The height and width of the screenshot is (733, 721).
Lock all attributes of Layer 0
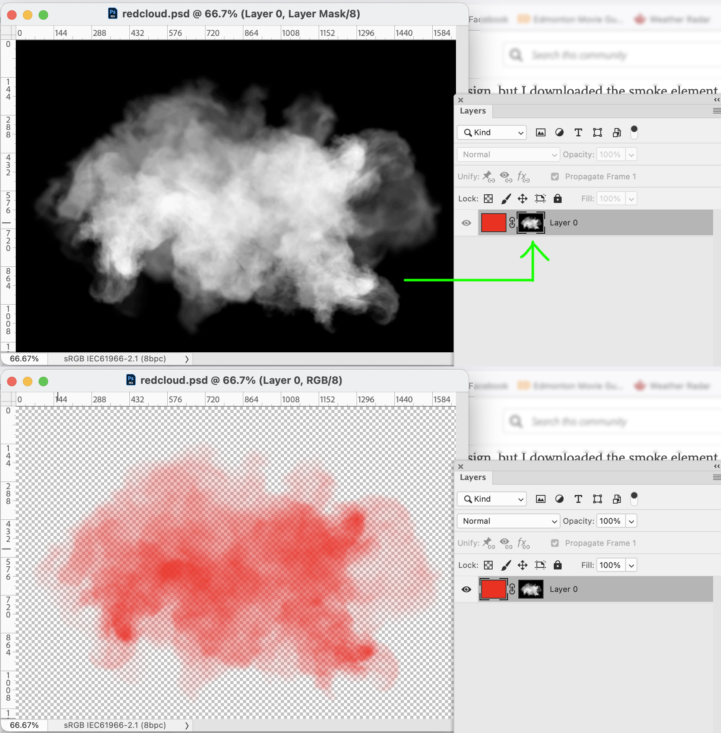coord(557,198)
